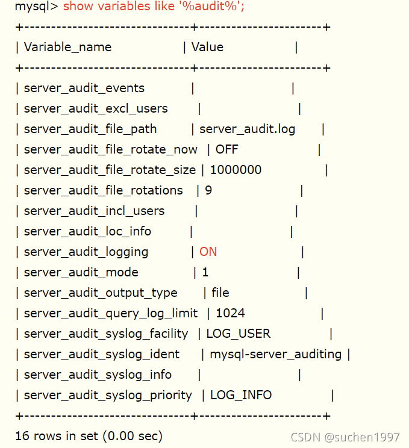409x448 pixels.
Task: Click the server_audit_mode variable name
Action: pyautogui.click(x=81, y=273)
